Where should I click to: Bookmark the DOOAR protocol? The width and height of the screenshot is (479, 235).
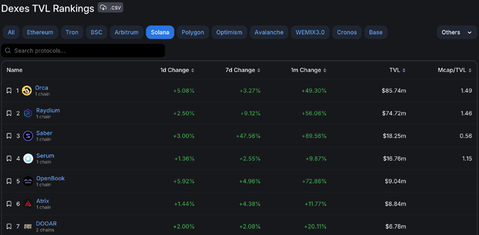tap(9, 226)
